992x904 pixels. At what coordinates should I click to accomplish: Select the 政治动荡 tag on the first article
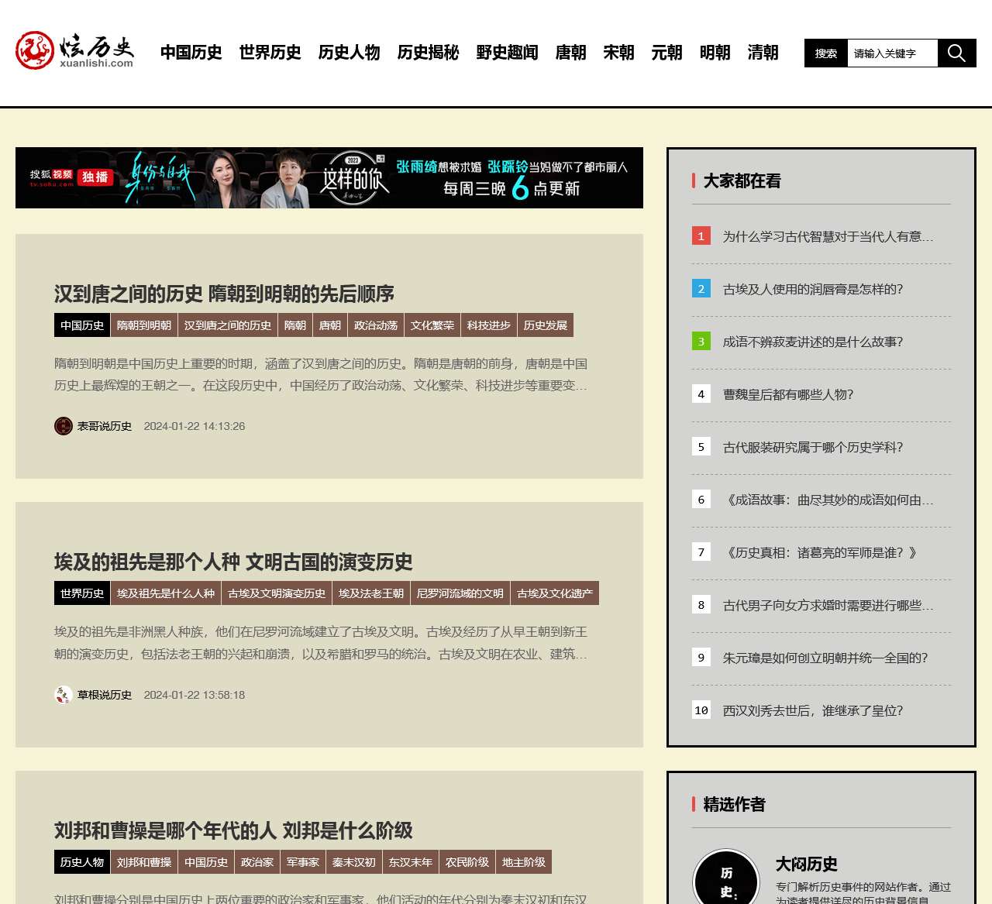point(376,325)
